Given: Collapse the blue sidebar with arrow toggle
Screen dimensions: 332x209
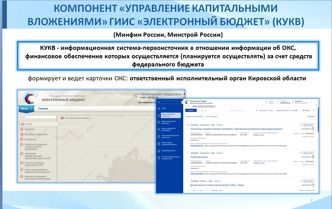Looking at the screenshot, I should [x=183, y=102].
